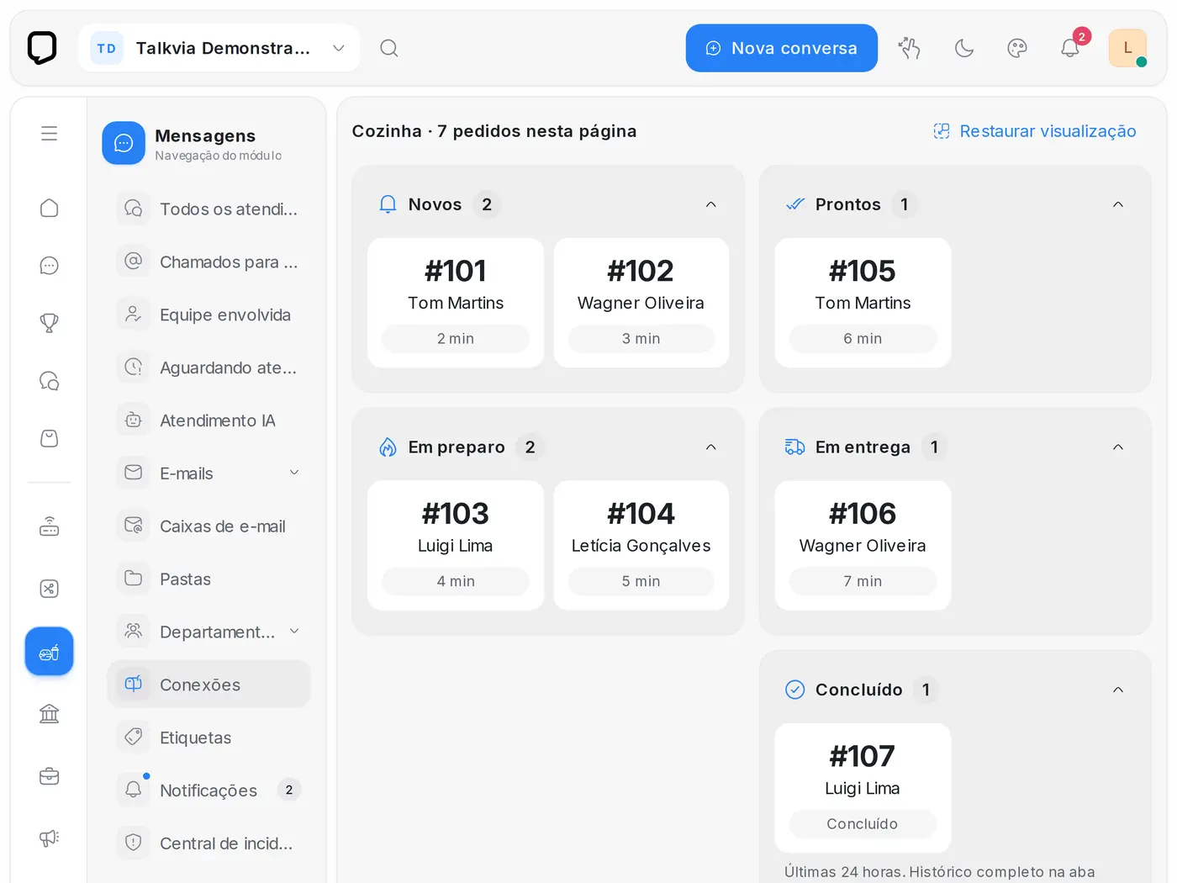Open Equipe envolvida menu item
This screenshot has height=883, width=1177.
tap(208, 315)
